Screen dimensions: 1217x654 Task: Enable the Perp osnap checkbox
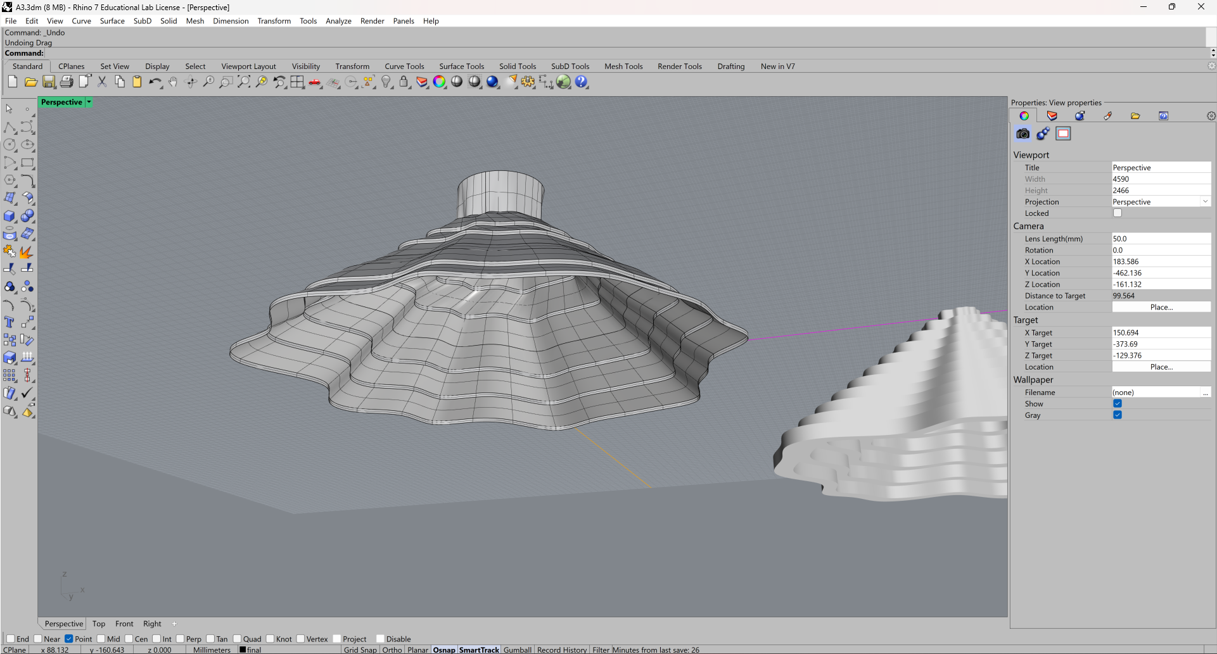pos(181,639)
